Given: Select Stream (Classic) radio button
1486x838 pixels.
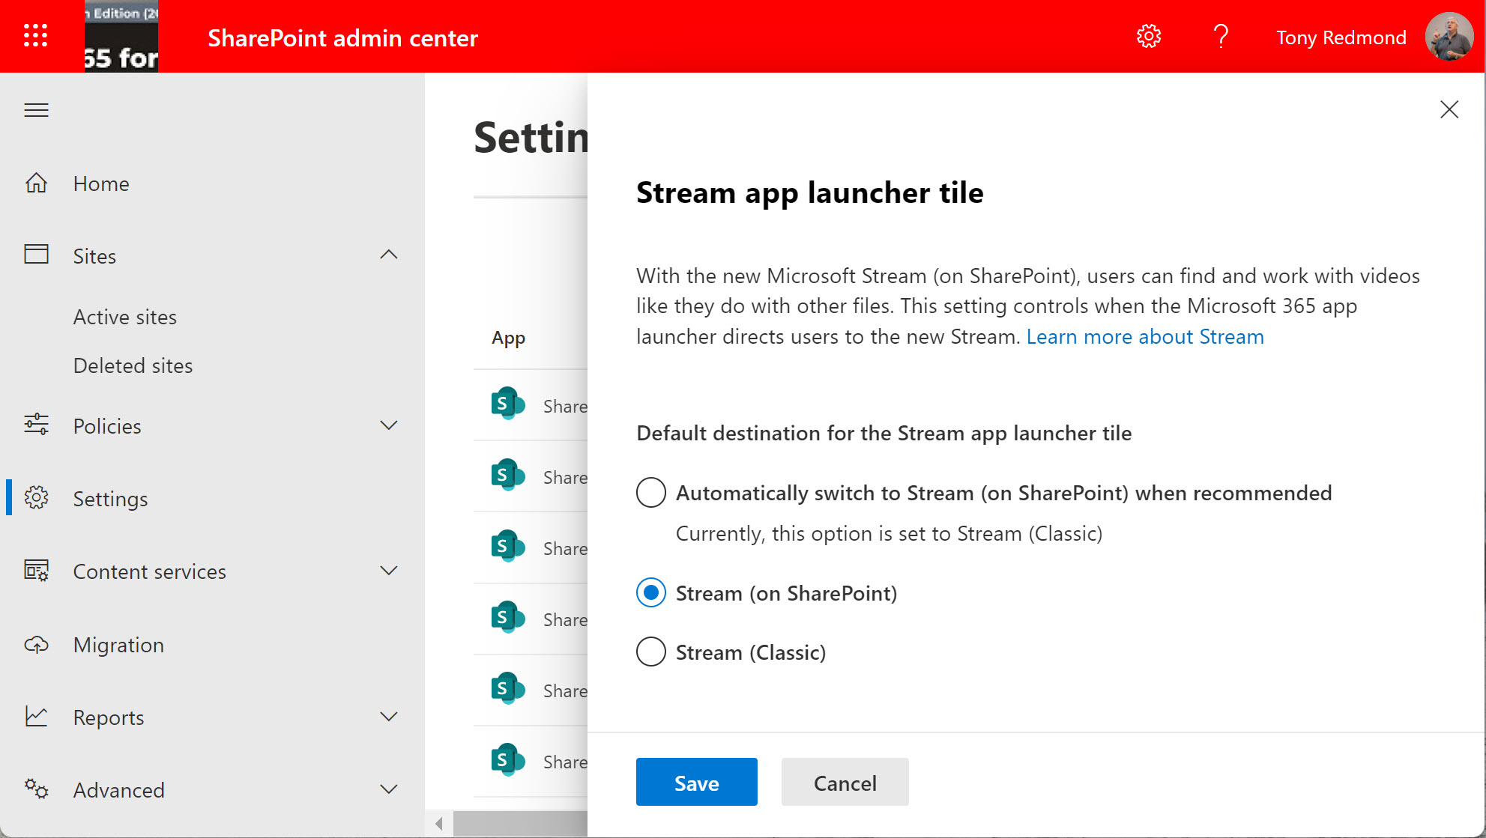Looking at the screenshot, I should click(650, 652).
